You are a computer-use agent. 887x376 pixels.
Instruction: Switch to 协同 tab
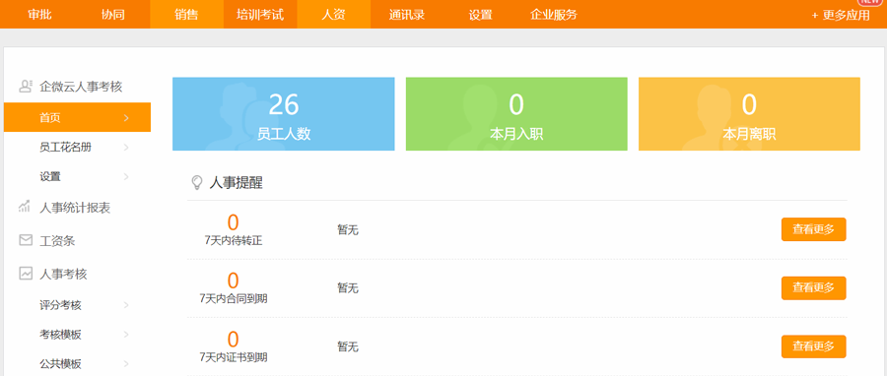coord(113,15)
